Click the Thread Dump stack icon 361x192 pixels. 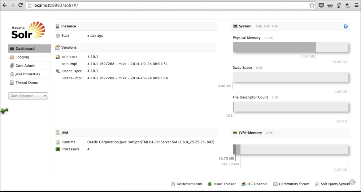pos(12,82)
